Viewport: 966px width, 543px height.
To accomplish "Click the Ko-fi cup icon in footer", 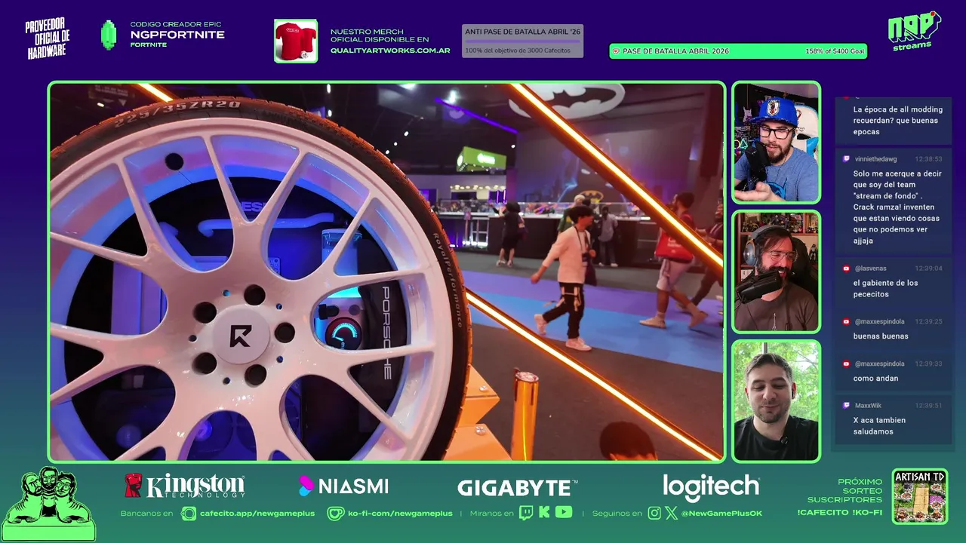I will (x=335, y=514).
